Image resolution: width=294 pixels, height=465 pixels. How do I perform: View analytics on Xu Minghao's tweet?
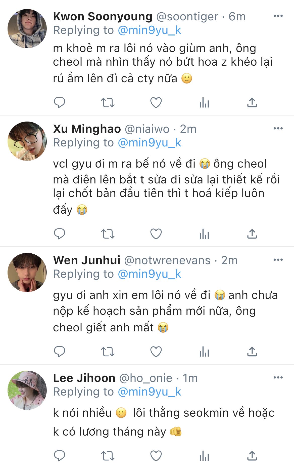click(204, 234)
